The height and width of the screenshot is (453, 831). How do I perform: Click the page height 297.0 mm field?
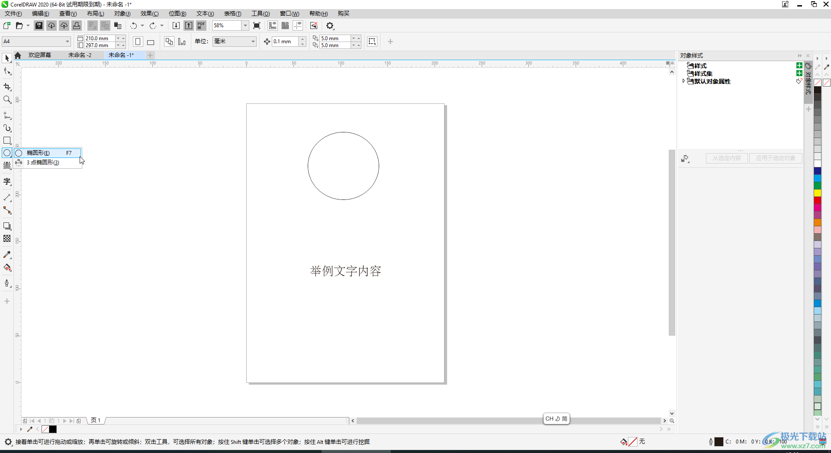click(100, 45)
